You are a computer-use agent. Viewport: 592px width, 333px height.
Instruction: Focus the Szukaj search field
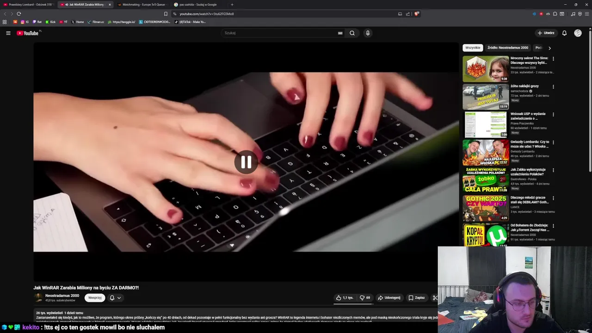280,33
